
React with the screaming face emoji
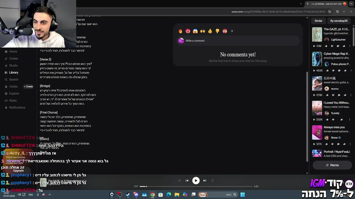[x=195, y=31]
